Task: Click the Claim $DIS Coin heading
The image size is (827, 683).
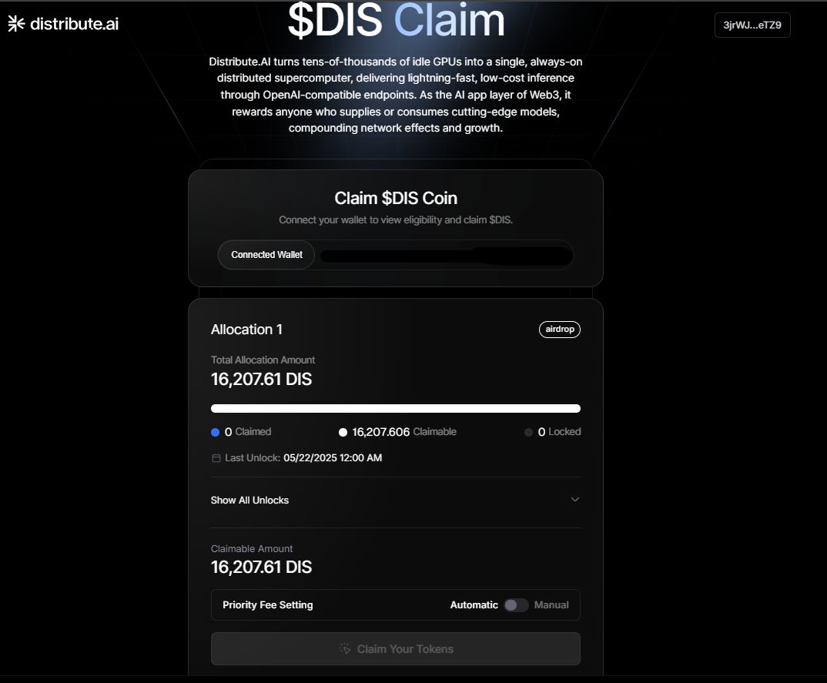Action: point(396,199)
